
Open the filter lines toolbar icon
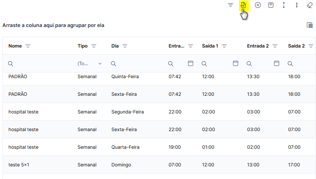231,5
